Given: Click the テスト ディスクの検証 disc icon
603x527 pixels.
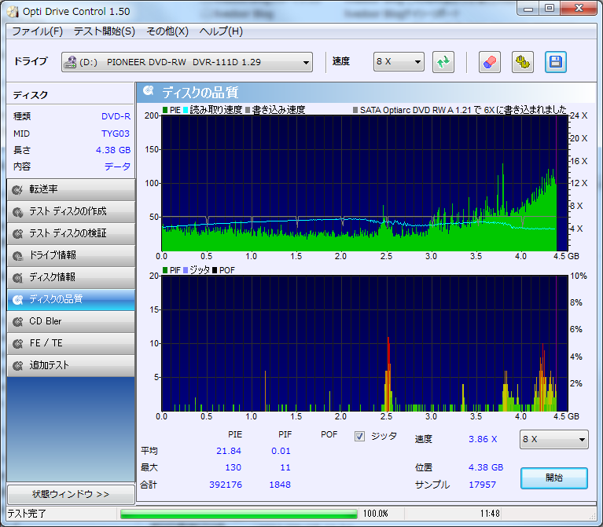Looking at the screenshot, I should [17, 233].
